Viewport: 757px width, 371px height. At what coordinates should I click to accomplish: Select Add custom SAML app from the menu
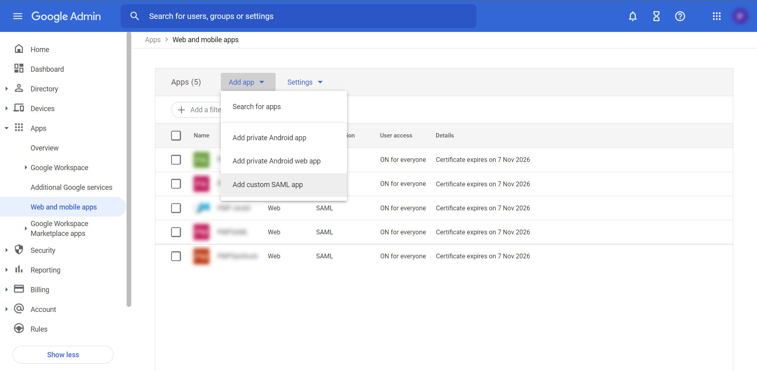pos(268,184)
